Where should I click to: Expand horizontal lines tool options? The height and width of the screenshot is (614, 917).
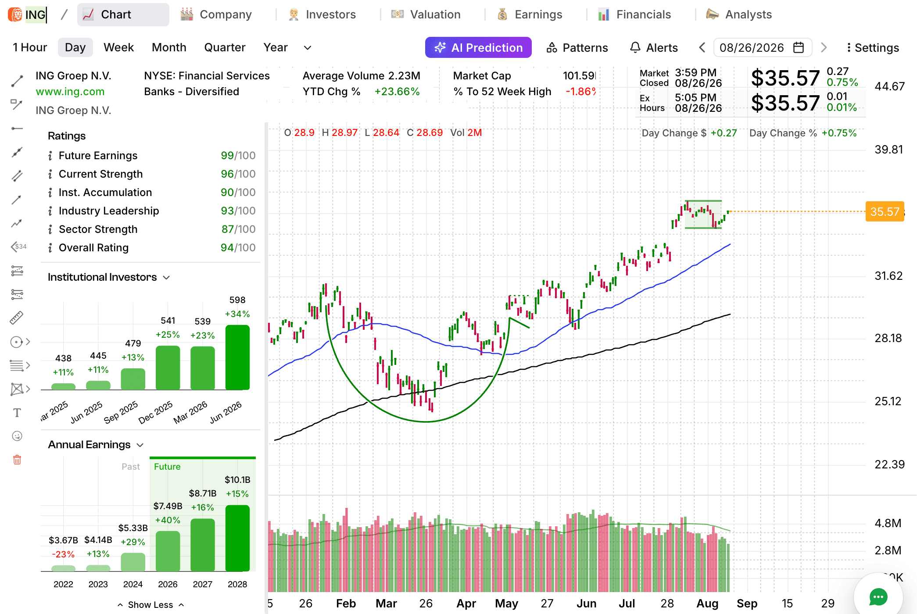tap(28, 365)
